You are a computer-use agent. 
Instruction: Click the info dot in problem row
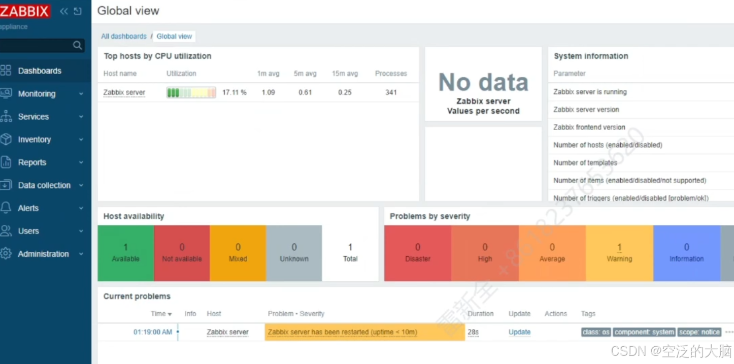pyautogui.click(x=178, y=332)
